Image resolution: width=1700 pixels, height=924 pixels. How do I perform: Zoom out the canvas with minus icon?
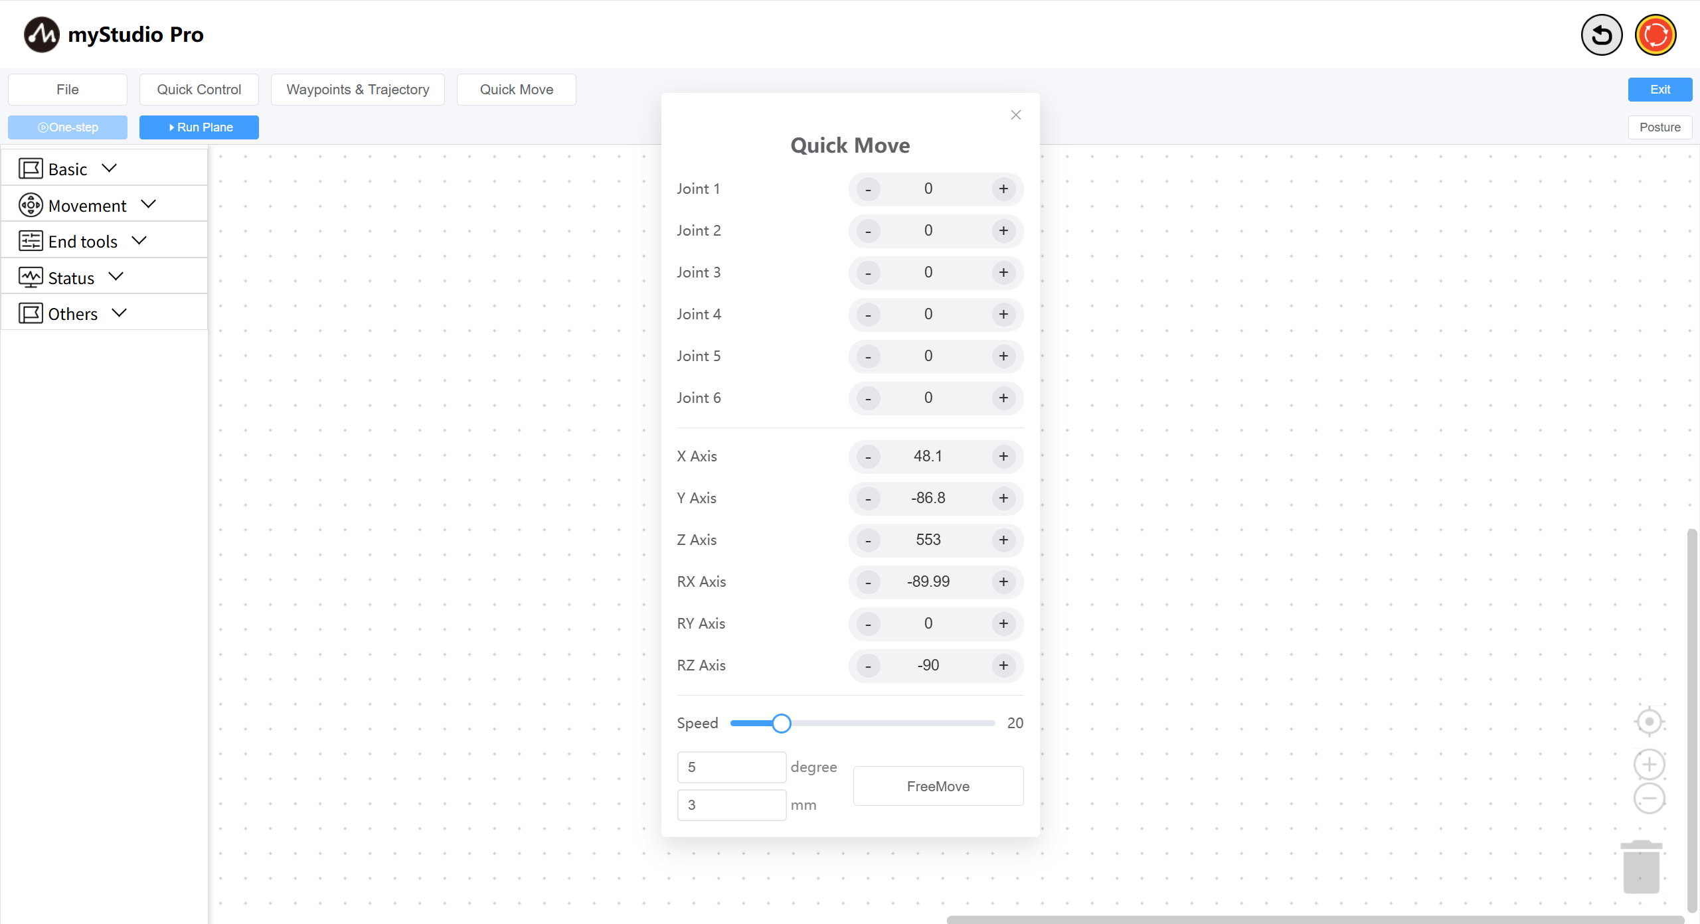tap(1649, 798)
